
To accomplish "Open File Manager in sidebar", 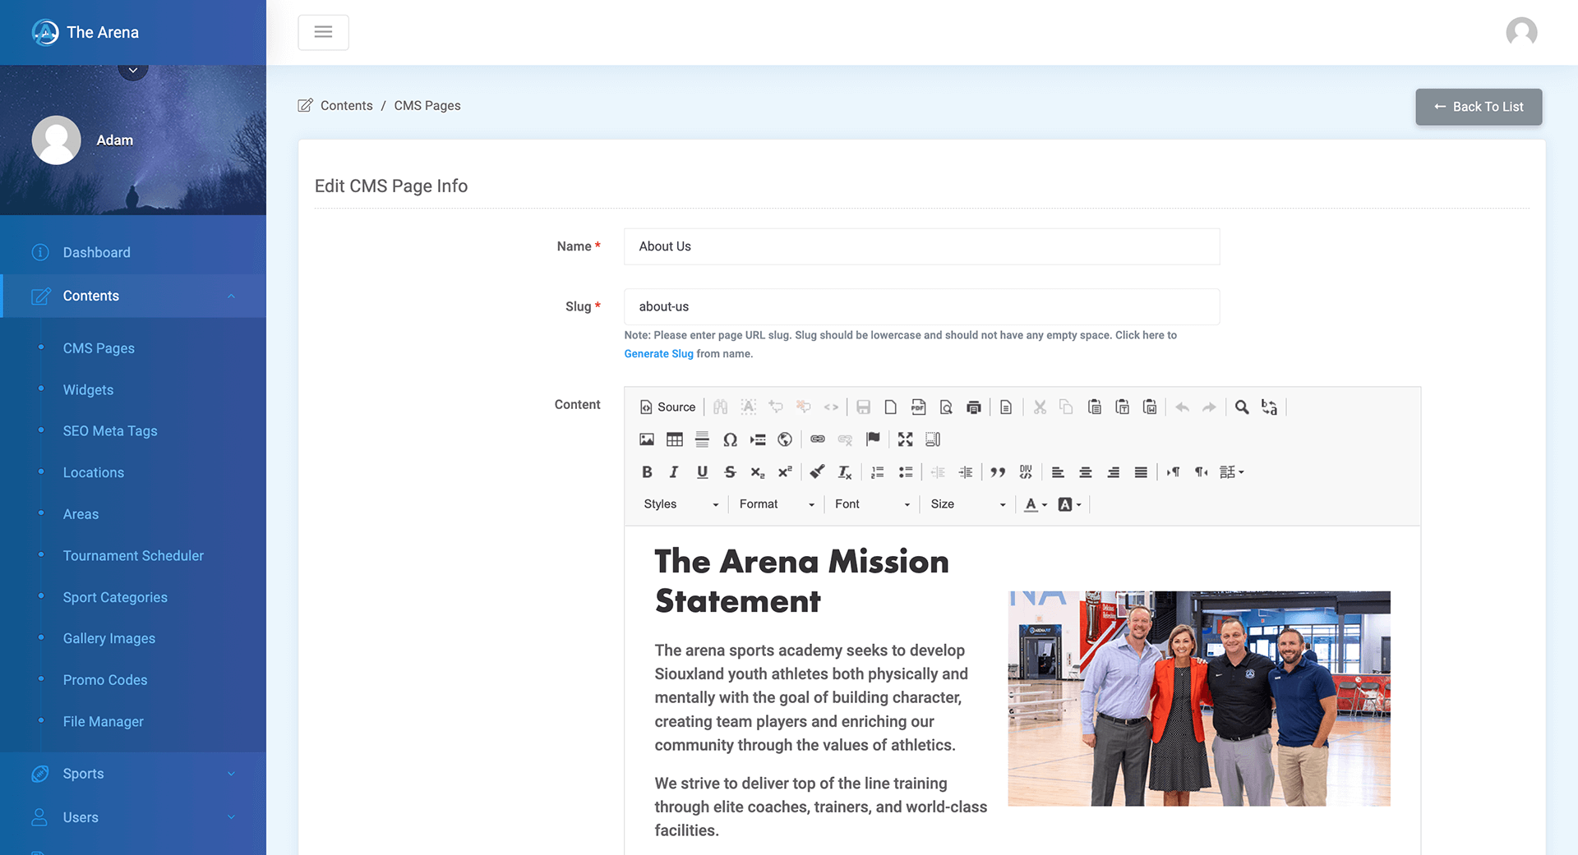I will point(103,721).
